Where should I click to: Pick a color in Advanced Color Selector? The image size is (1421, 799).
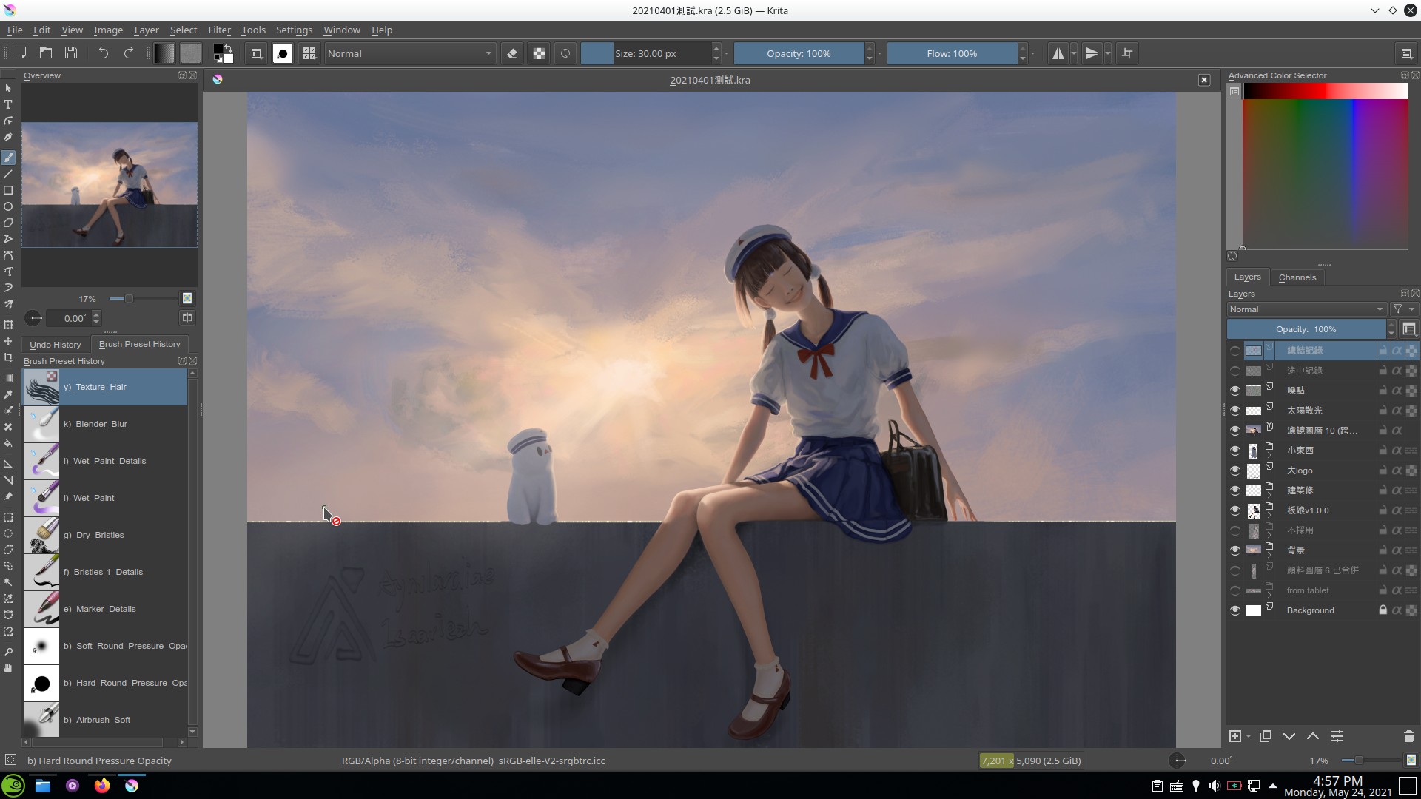click(x=1325, y=174)
